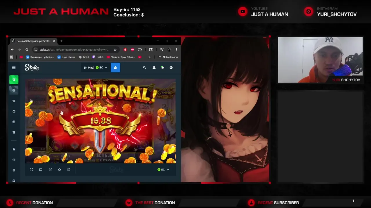Open the Stake chat bubble icon

tap(171, 68)
